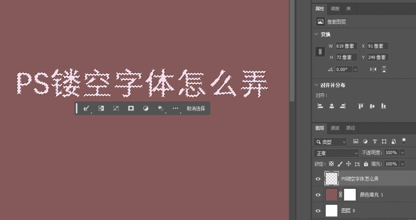This screenshot has width=416, height=220.
Task: Open the 图层 tab
Action: [x=320, y=128]
